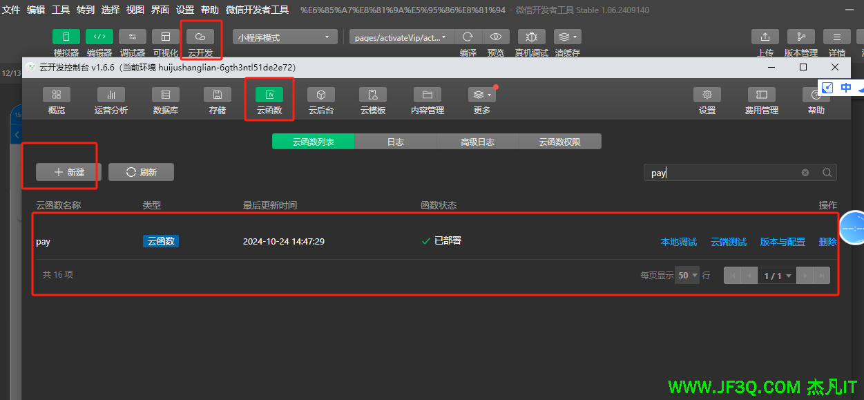Switch to the 日志 logs tab
Image resolution: width=864 pixels, height=400 pixels.
click(395, 142)
